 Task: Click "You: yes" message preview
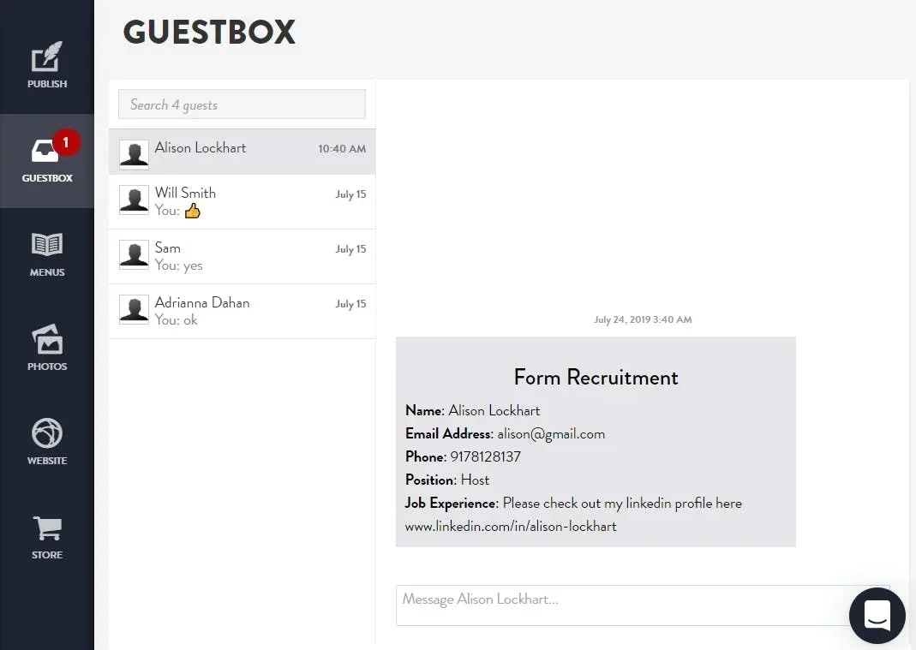click(x=179, y=265)
